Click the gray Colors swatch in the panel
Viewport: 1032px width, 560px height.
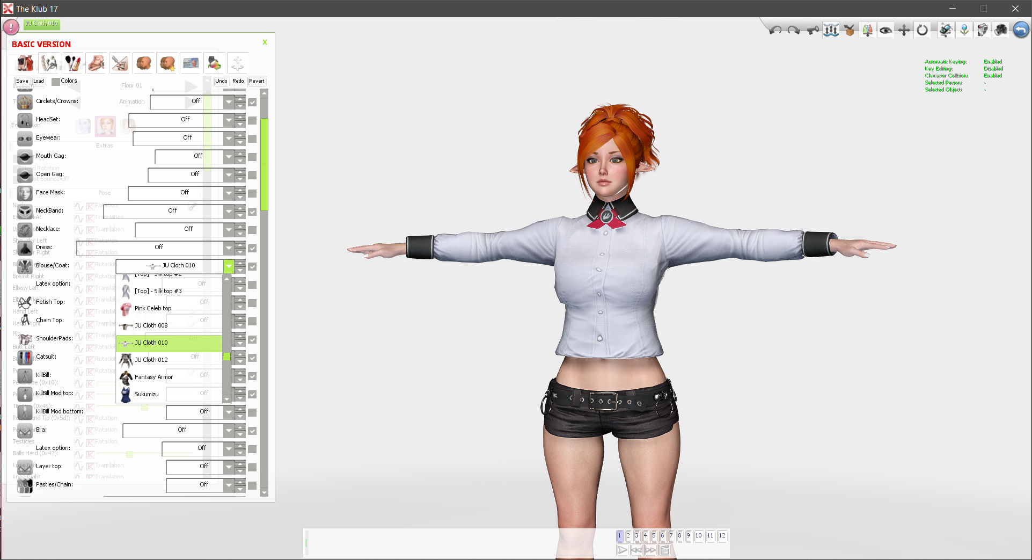coord(57,81)
